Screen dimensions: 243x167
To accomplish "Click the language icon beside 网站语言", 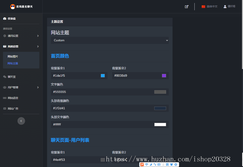I will (5, 98).
